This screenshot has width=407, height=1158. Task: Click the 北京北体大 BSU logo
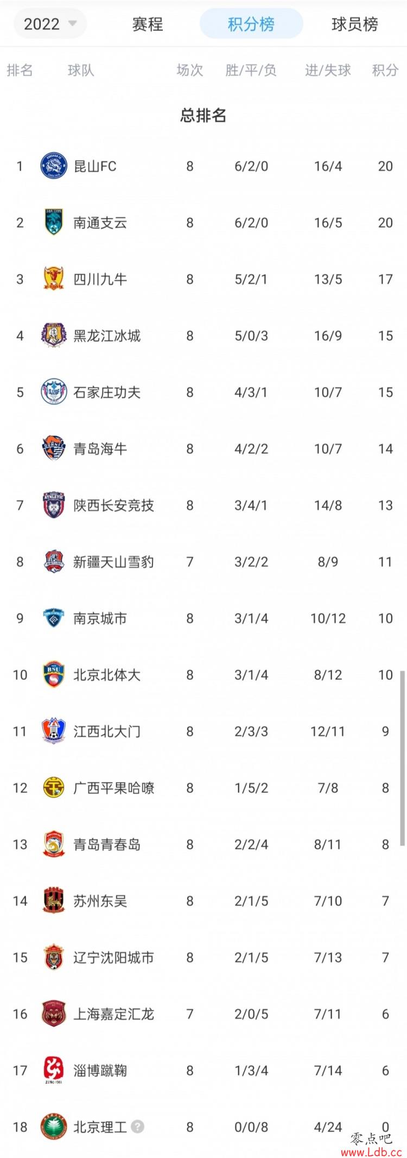[x=54, y=674]
